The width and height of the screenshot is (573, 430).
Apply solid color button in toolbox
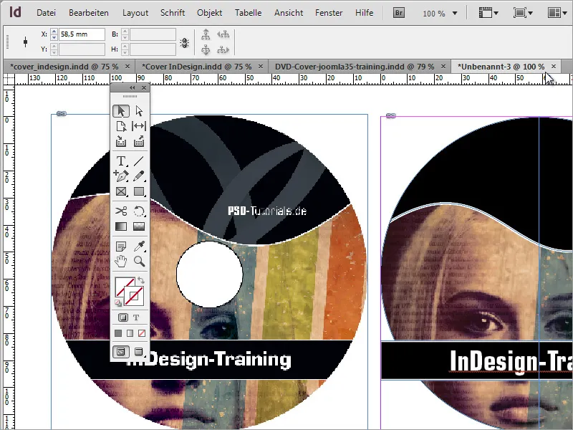[x=118, y=333]
